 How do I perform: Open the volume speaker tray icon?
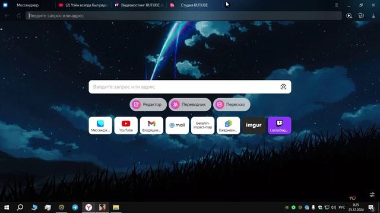334,208
